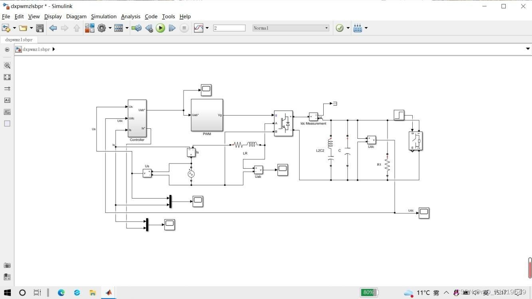Image resolution: width=532 pixels, height=299 pixels.
Task: Click the navigate Back arrow in toolbar
Action: [53, 28]
